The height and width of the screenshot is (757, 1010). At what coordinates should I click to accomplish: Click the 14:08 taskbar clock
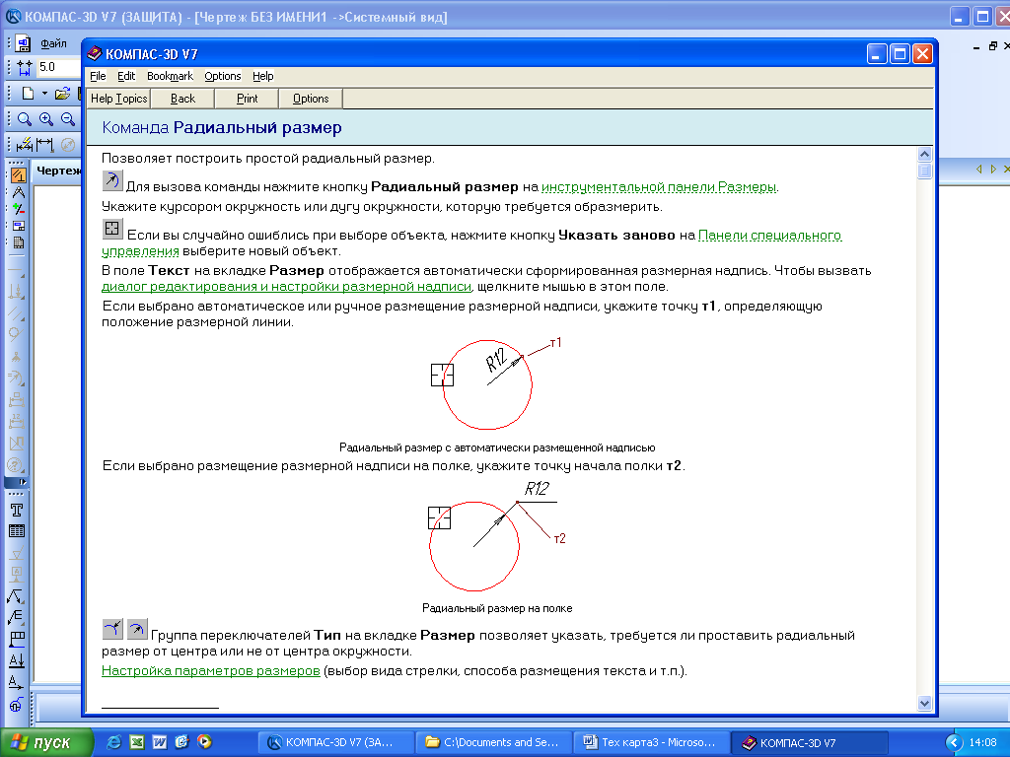pos(983,743)
